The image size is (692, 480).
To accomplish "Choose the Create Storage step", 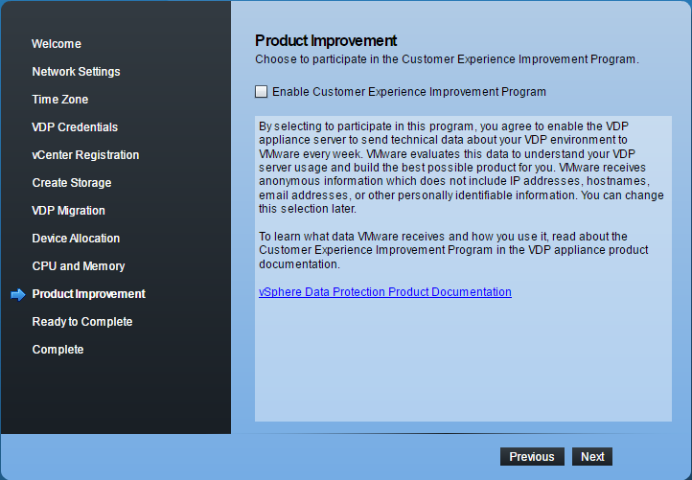I will (72, 183).
